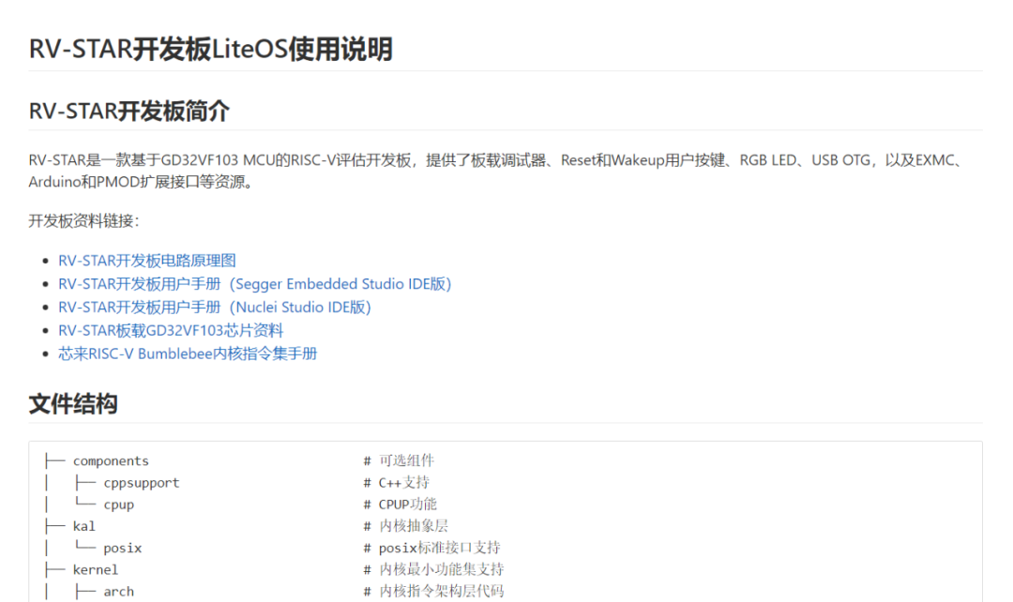Click the comment # 内核抽象层

[406, 526]
